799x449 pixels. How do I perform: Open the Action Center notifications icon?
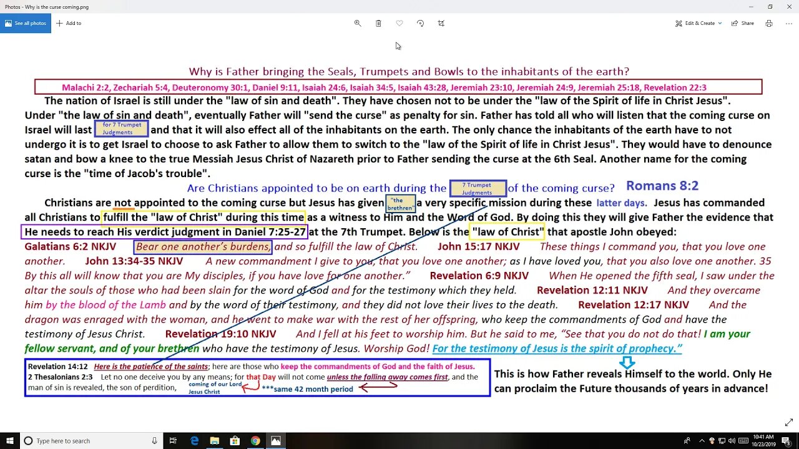click(786, 441)
